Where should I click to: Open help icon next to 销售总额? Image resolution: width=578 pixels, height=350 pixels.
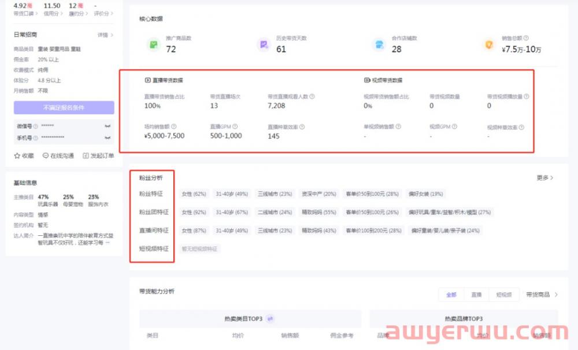(x=526, y=38)
